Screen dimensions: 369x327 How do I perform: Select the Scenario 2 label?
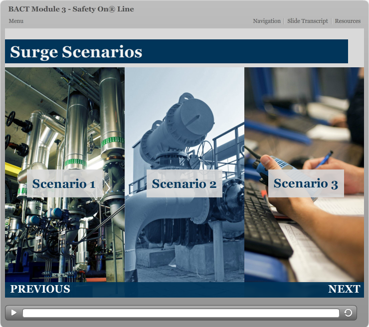184,183
